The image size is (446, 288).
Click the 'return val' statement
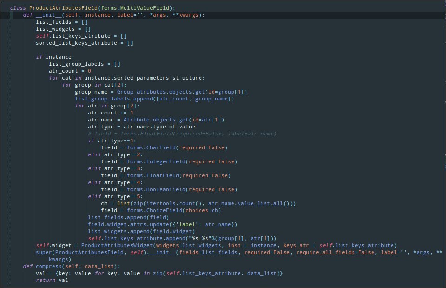pos(52,280)
